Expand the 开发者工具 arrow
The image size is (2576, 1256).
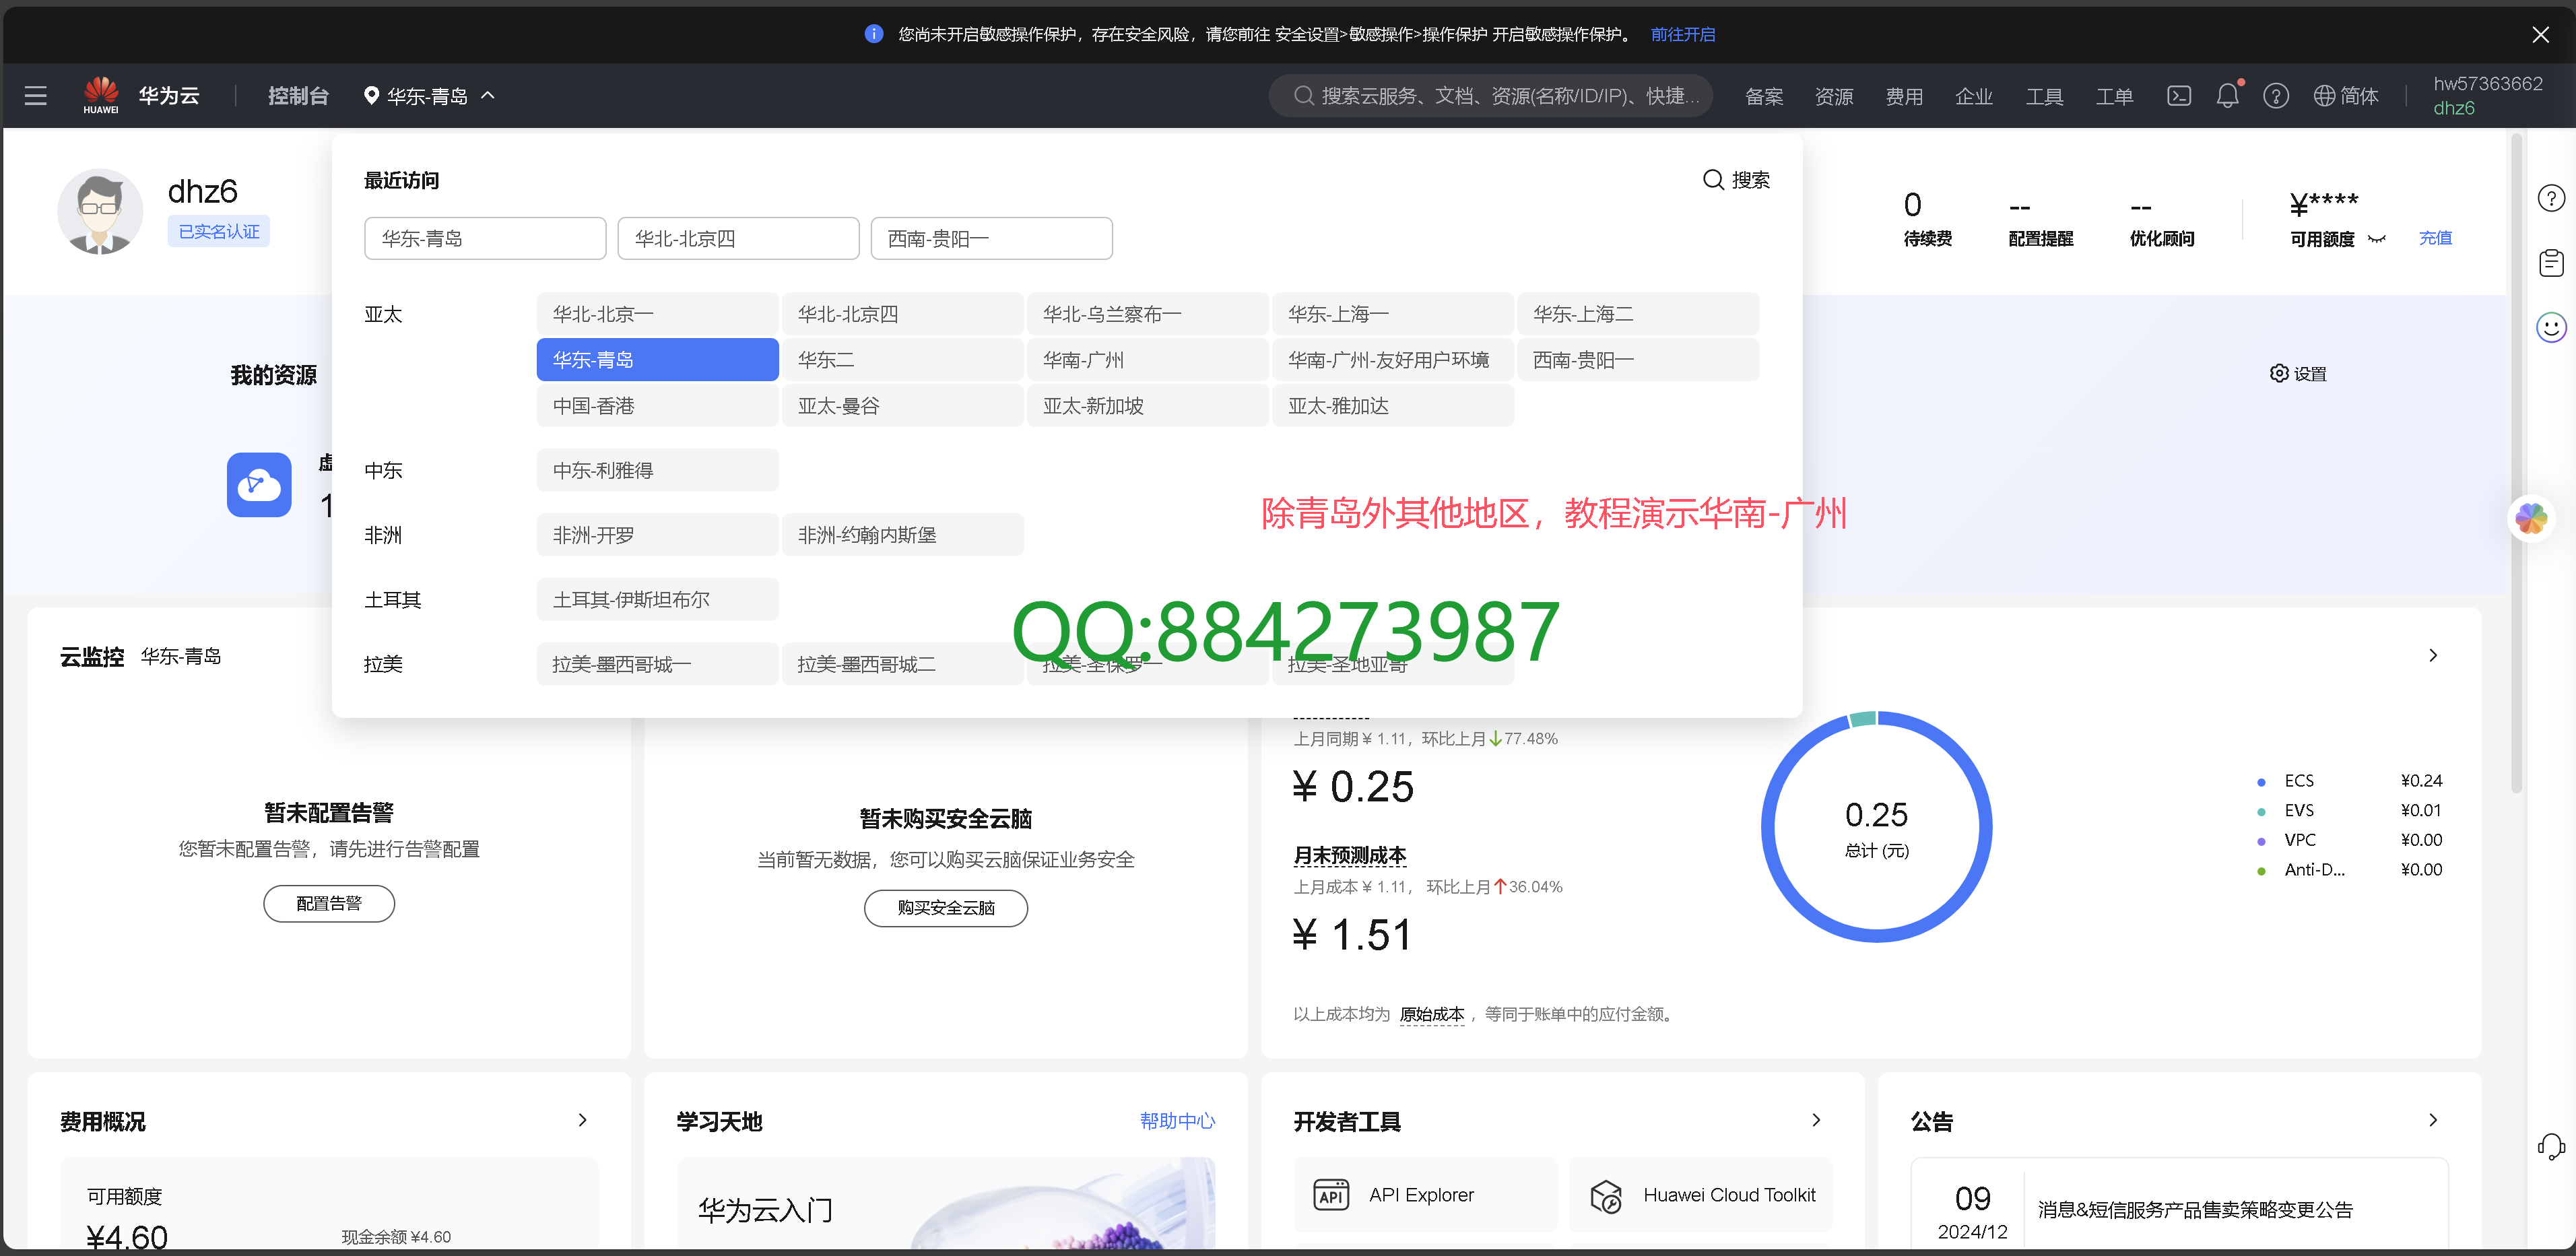[1816, 1120]
